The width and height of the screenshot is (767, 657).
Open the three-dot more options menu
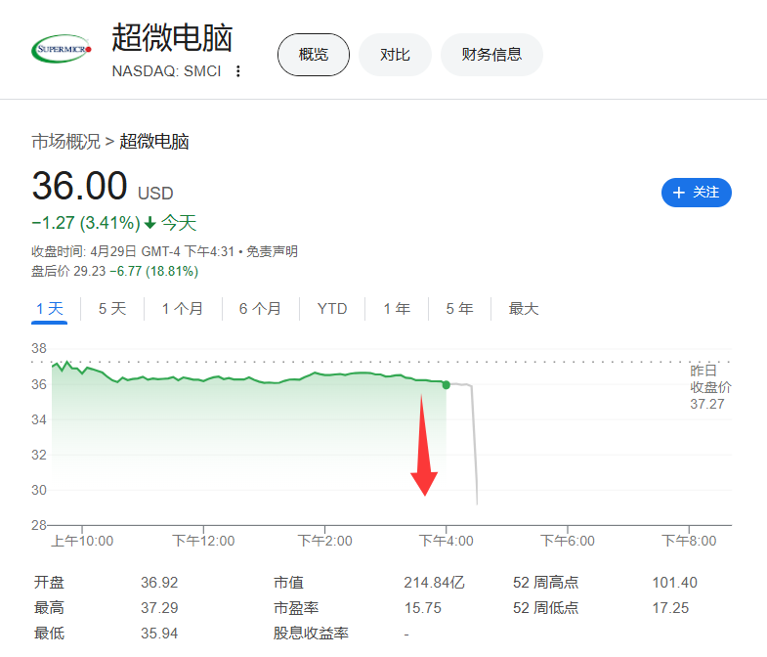tap(237, 71)
